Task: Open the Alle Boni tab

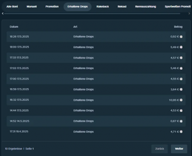Action: [x=12, y=7]
